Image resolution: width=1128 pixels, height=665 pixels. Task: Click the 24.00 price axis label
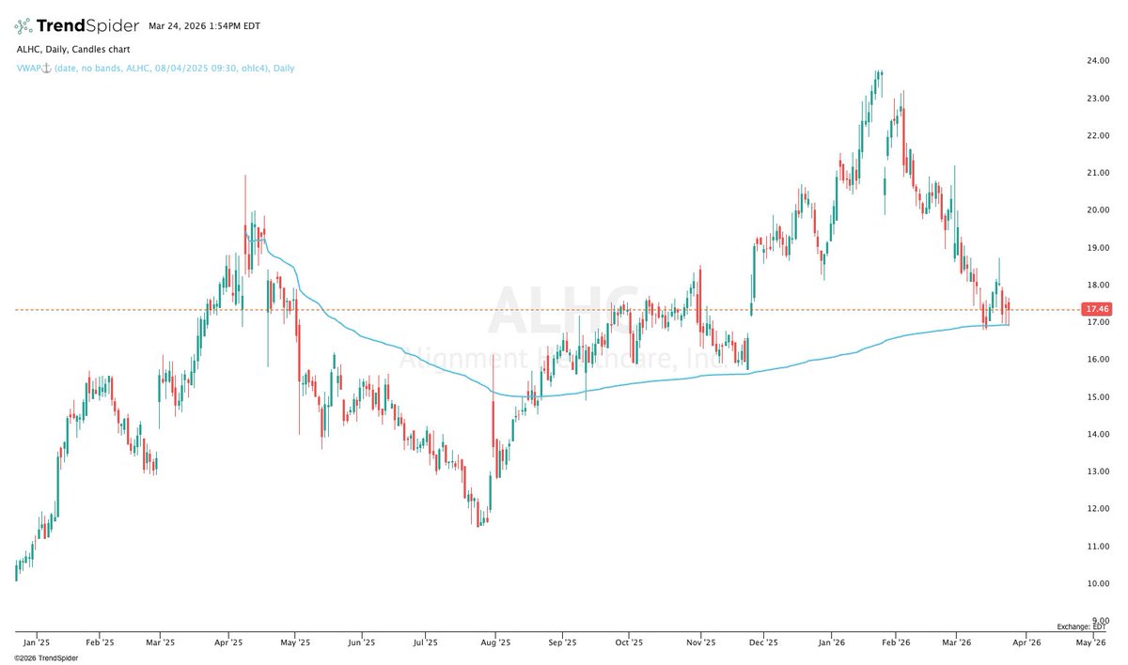point(1098,61)
